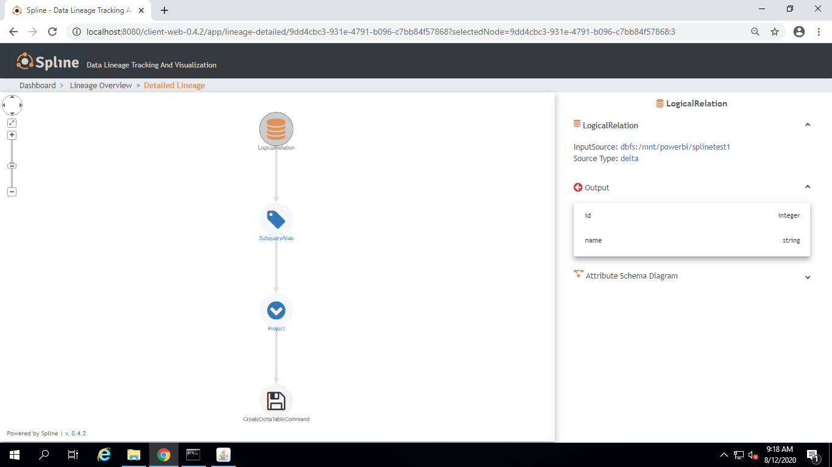
Task: Open the dbfs:/mnt/powerbi/splinetest1 source link
Action: click(x=675, y=147)
